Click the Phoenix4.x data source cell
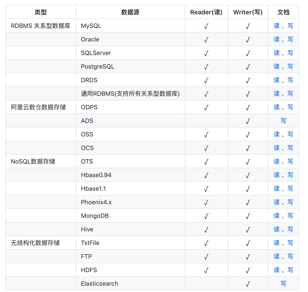Viewport: 308px width, 292px height. coord(130,202)
